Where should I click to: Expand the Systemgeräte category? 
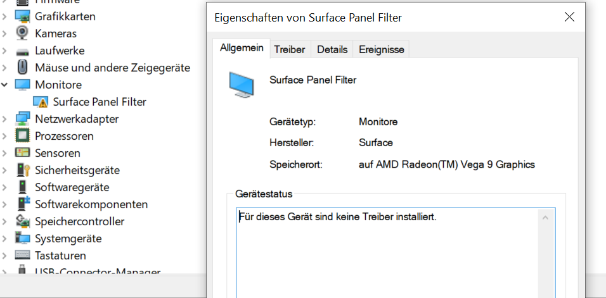click(x=4, y=239)
